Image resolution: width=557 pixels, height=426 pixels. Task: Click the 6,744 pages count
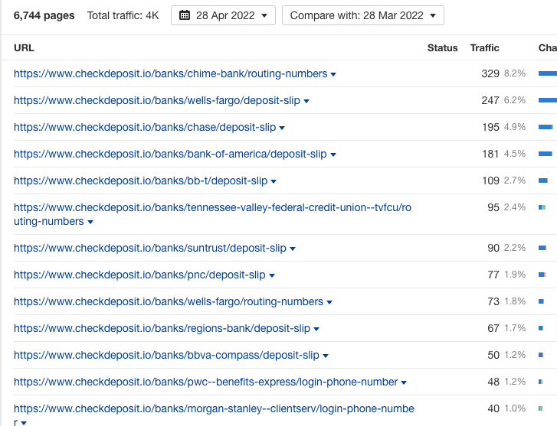pos(44,15)
